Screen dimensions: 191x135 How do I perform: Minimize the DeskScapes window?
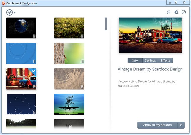pyautogui.click(x=170, y=2)
